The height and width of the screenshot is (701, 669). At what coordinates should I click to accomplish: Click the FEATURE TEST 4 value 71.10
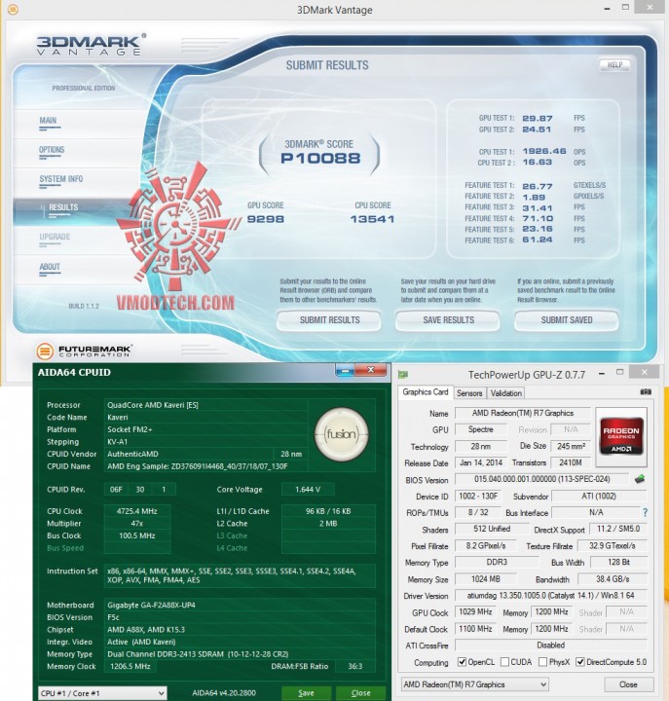click(538, 219)
